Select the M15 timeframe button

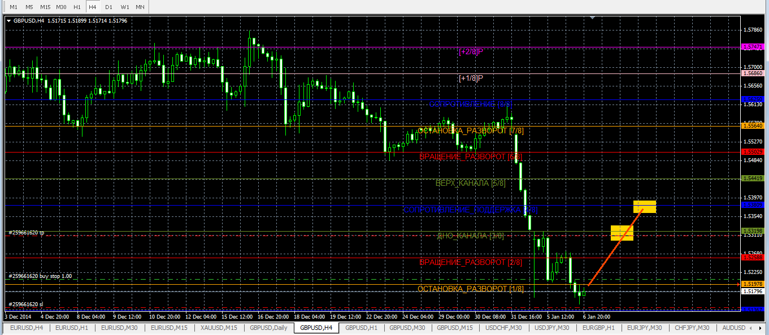pos(45,7)
